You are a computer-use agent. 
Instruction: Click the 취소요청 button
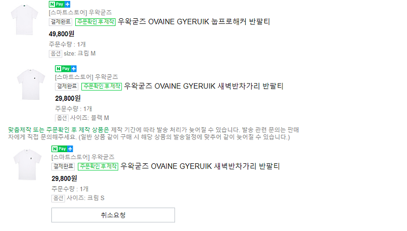(x=113, y=215)
